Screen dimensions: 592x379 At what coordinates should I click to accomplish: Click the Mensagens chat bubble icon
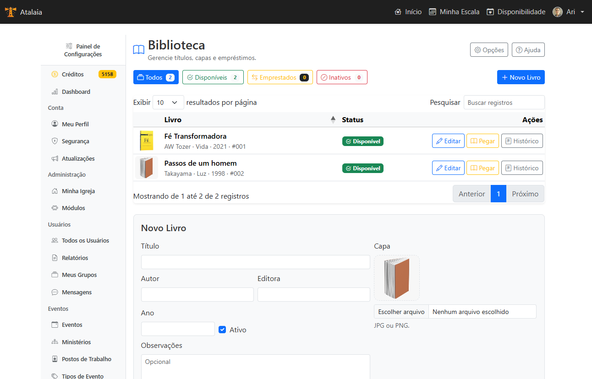tap(55, 292)
